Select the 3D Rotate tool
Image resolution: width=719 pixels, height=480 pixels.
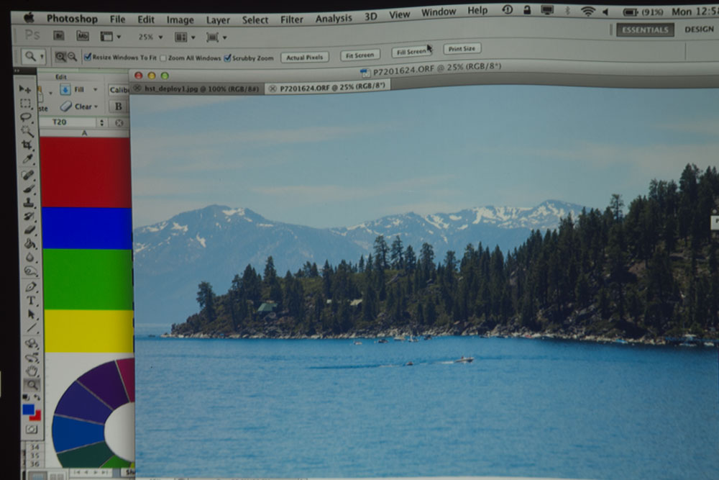pyautogui.click(x=32, y=343)
